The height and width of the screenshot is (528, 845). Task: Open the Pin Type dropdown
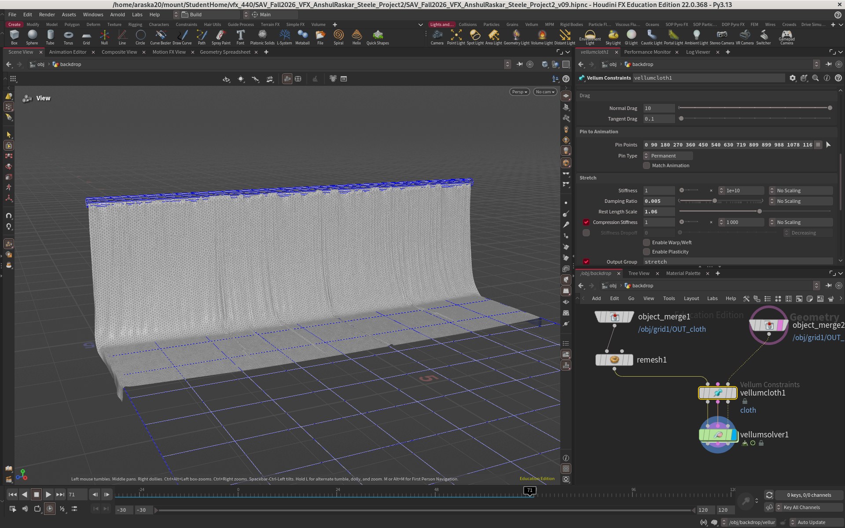[x=668, y=156]
